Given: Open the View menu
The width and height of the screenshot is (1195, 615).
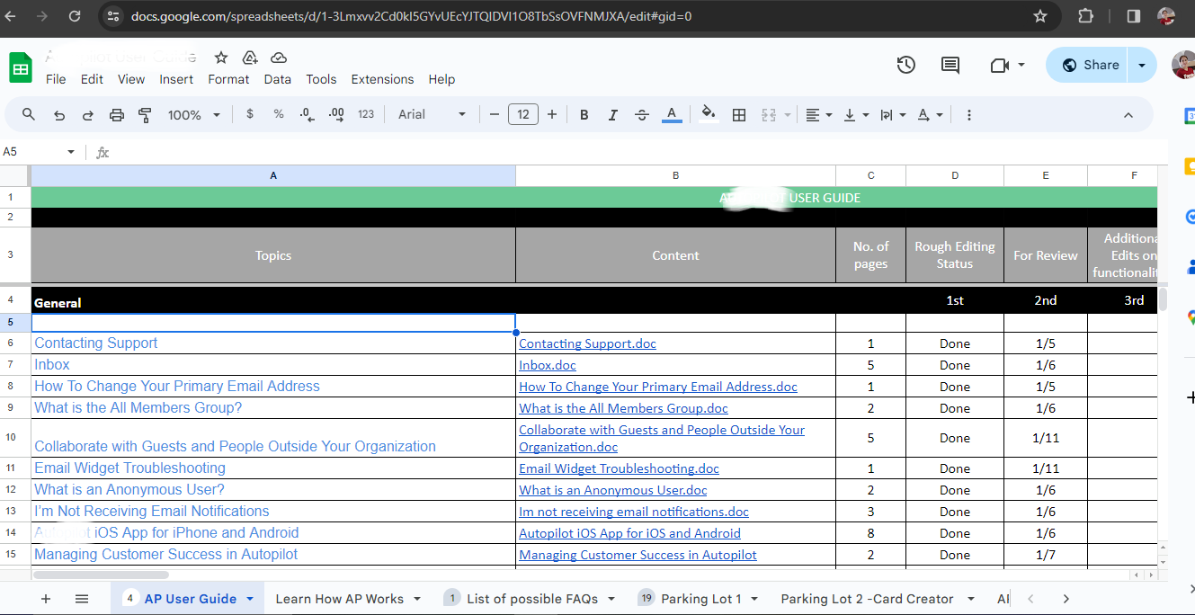Looking at the screenshot, I should tap(131, 79).
